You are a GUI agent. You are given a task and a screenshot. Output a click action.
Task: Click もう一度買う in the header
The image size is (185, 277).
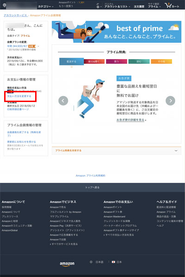coord(66,6)
